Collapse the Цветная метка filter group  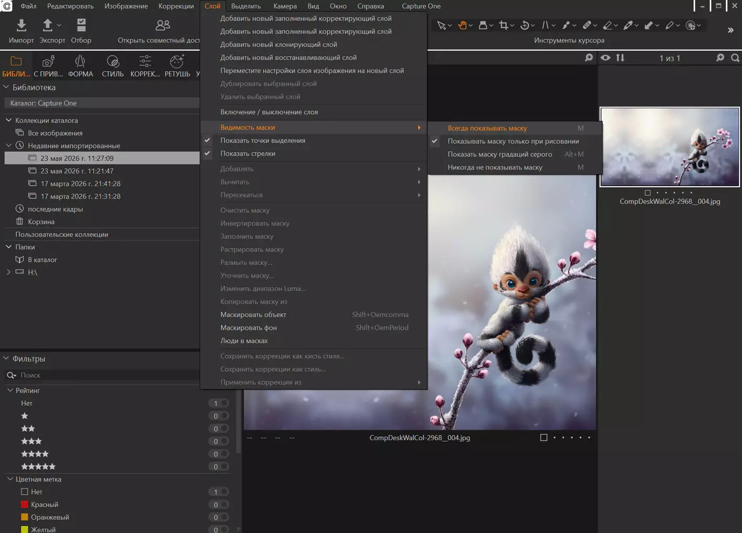(x=10, y=479)
